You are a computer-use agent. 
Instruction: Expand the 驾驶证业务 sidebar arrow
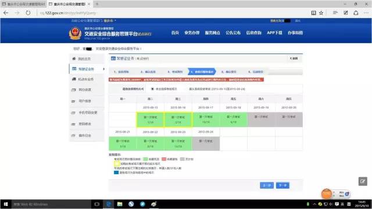103,69
